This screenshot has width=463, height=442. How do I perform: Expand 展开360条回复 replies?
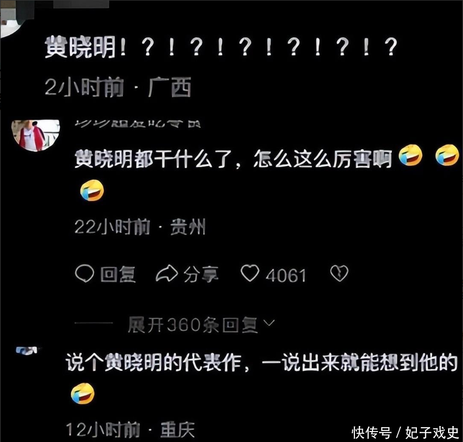[193, 325]
